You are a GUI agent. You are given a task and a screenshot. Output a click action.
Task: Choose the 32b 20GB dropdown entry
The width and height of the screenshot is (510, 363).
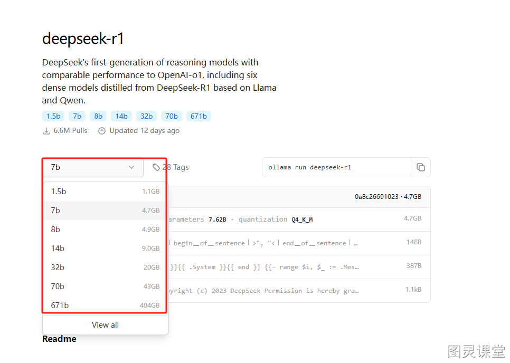pyautogui.click(x=106, y=268)
